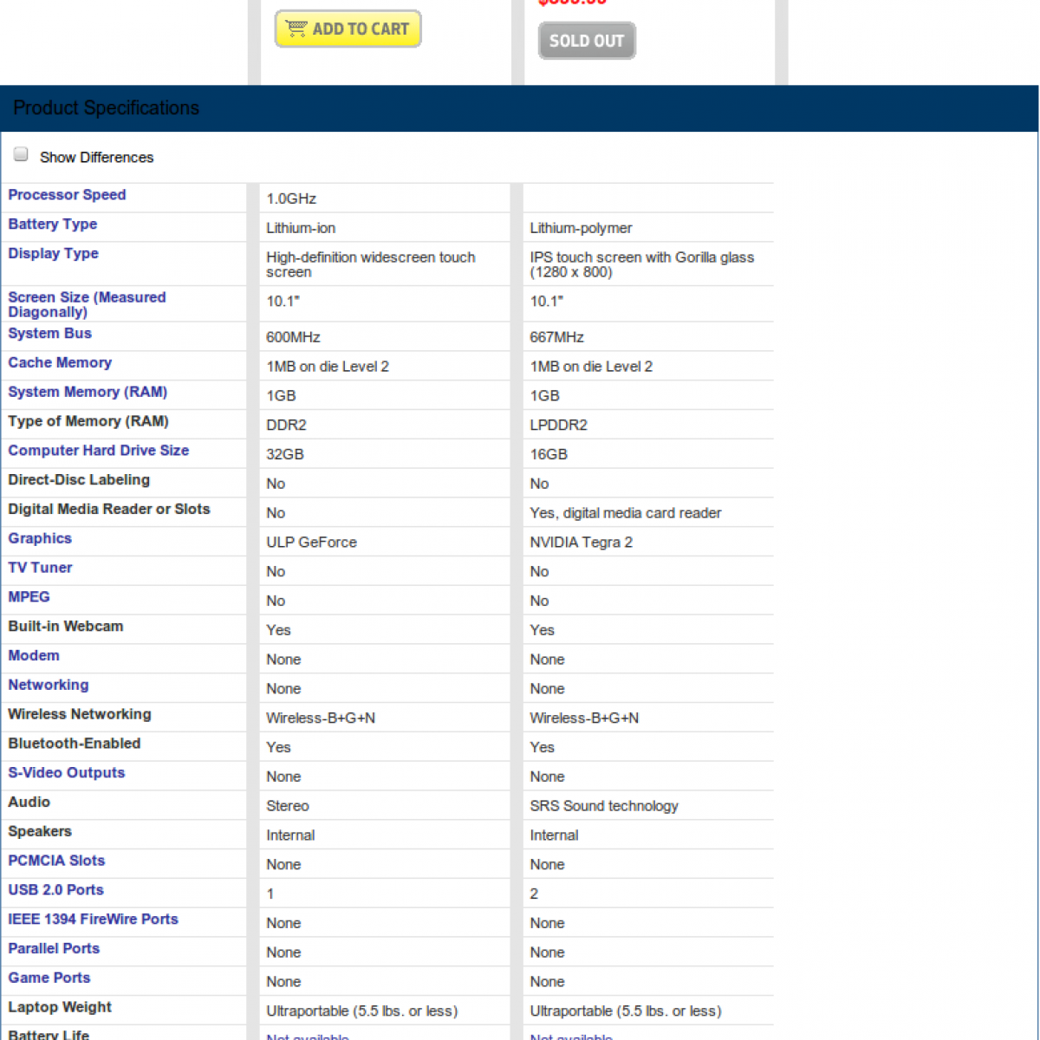Click the shopping cart icon on Add to Cart
The width and height of the screenshot is (1040, 1040).
(x=296, y=29)
